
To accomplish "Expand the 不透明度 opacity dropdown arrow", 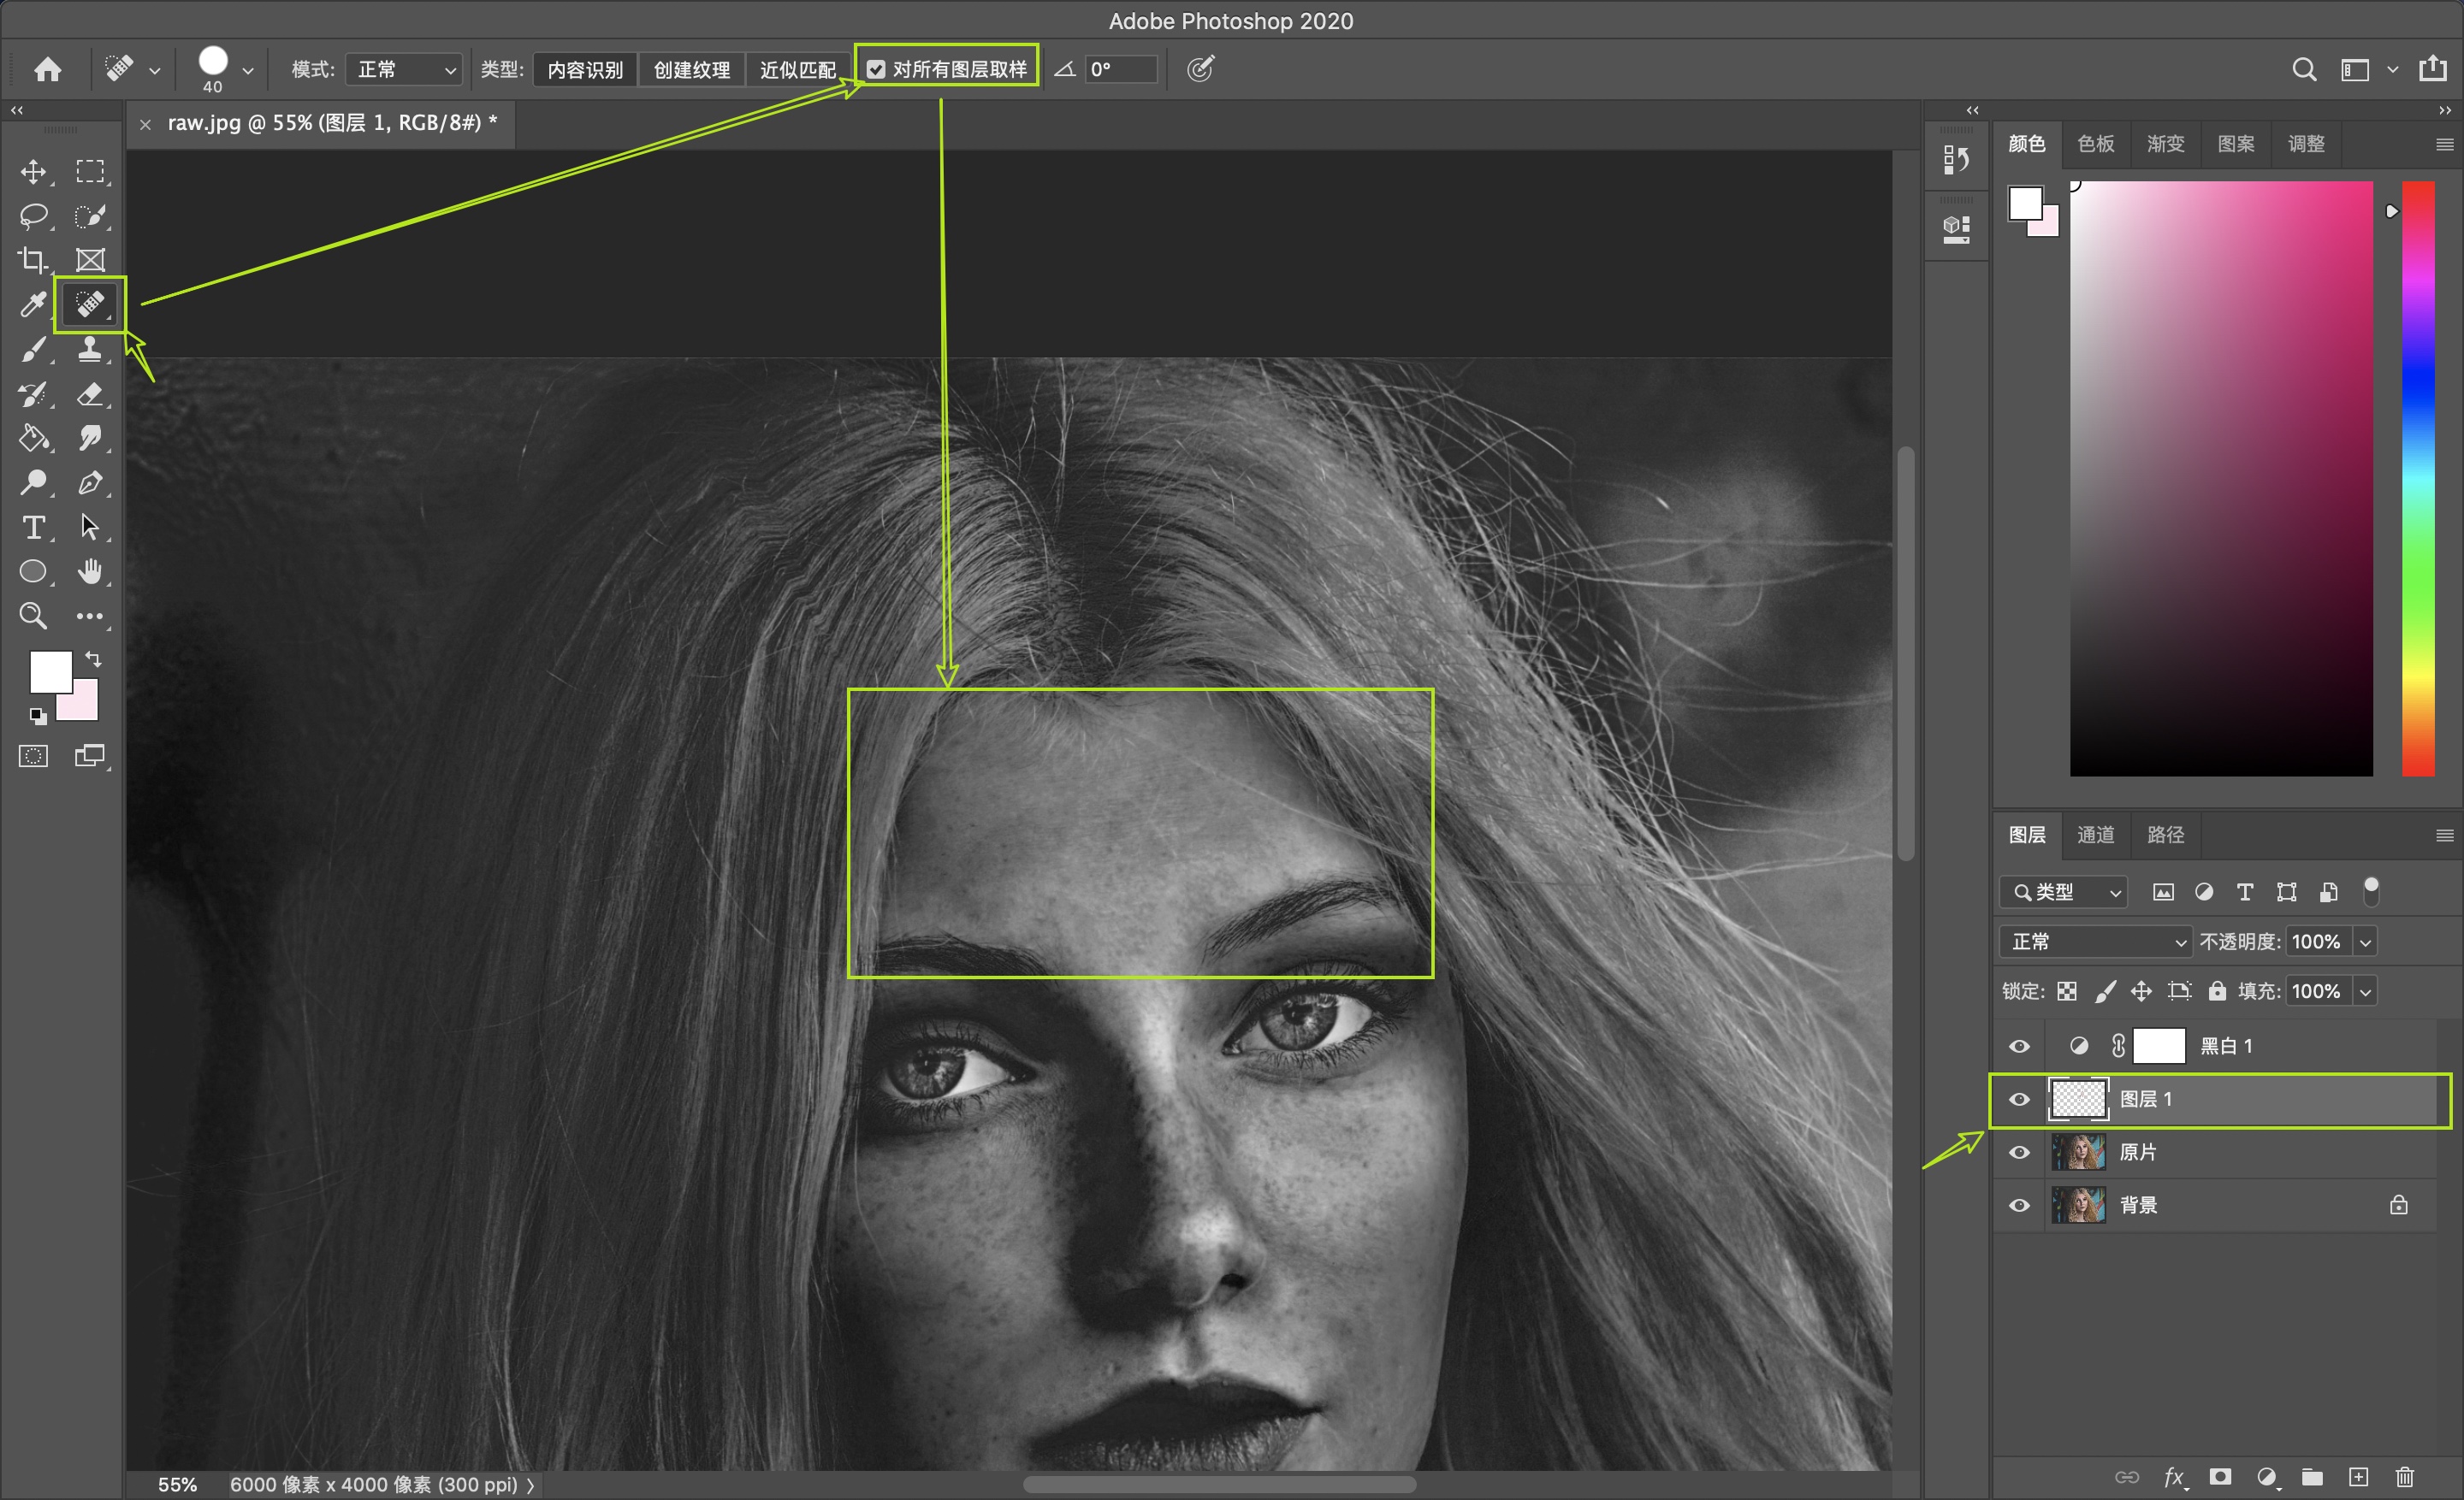I will click(x=2365, y=942).
